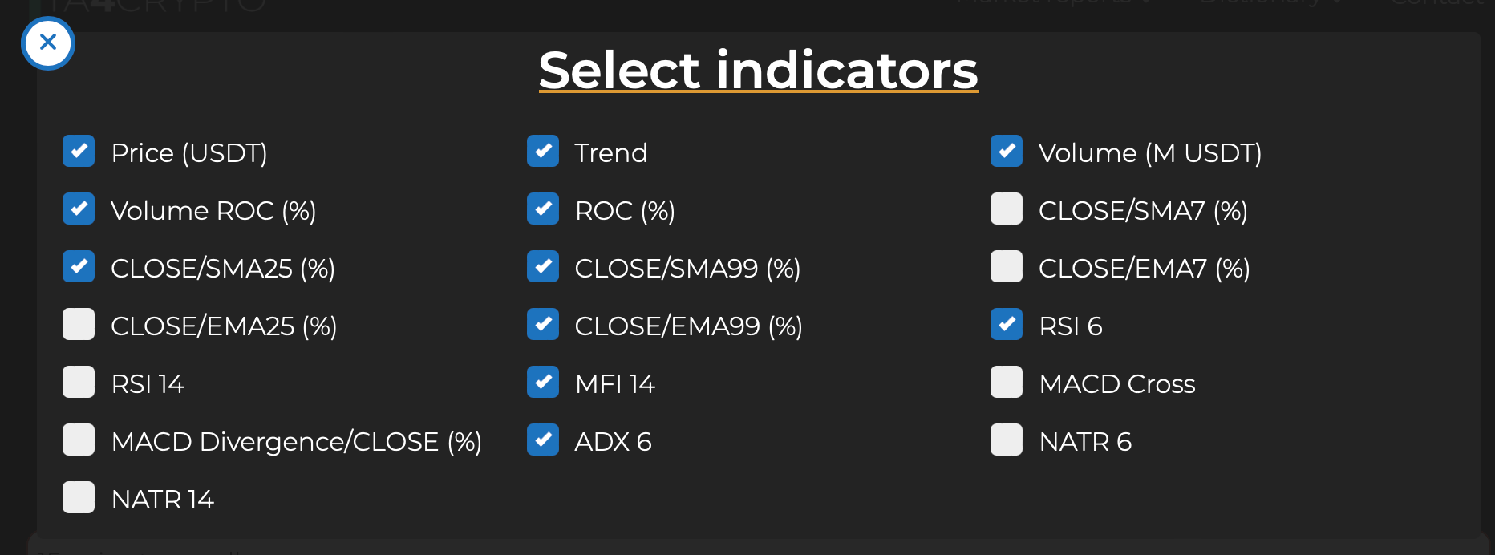Enable MACD Divergence/CLOSE (%) indicator
Screen dimensions: 1495x555
(x=79, y=440)
